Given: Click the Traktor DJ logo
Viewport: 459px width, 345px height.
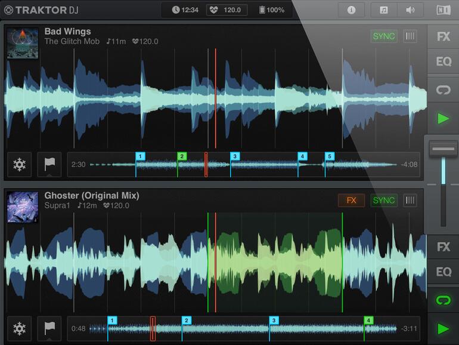Looking at the screenshot, I should coord(41,10).
